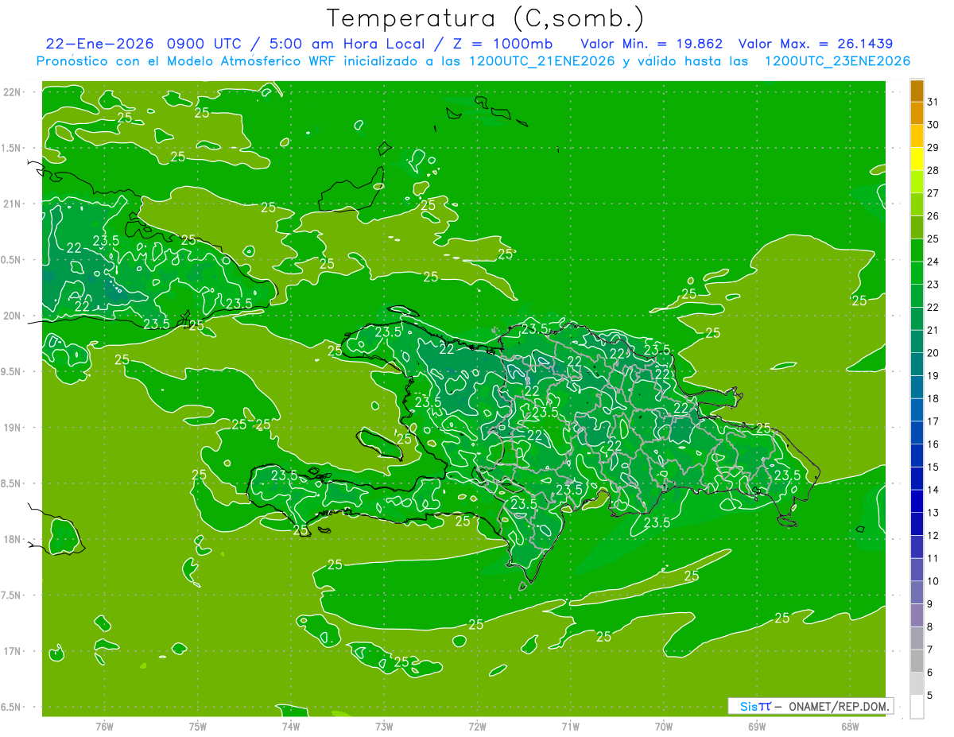Select '1200UTC_23ENE2026' forecast end text
This screenshot has height=737, width=954.
tap(836, 61)
